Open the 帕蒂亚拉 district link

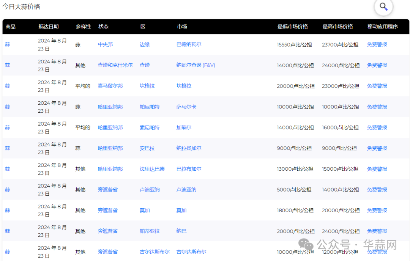(x=150, y=231)
